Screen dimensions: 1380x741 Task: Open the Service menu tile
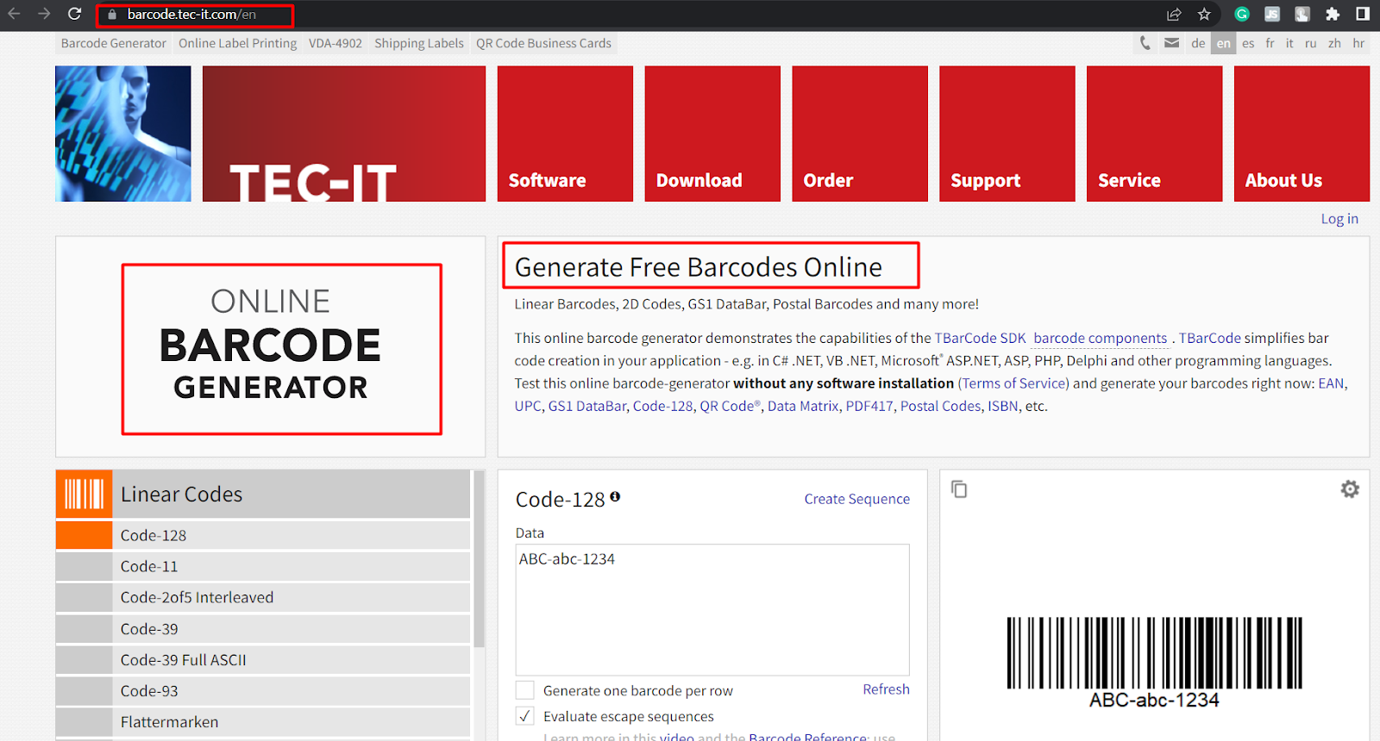click(1154, 134)
